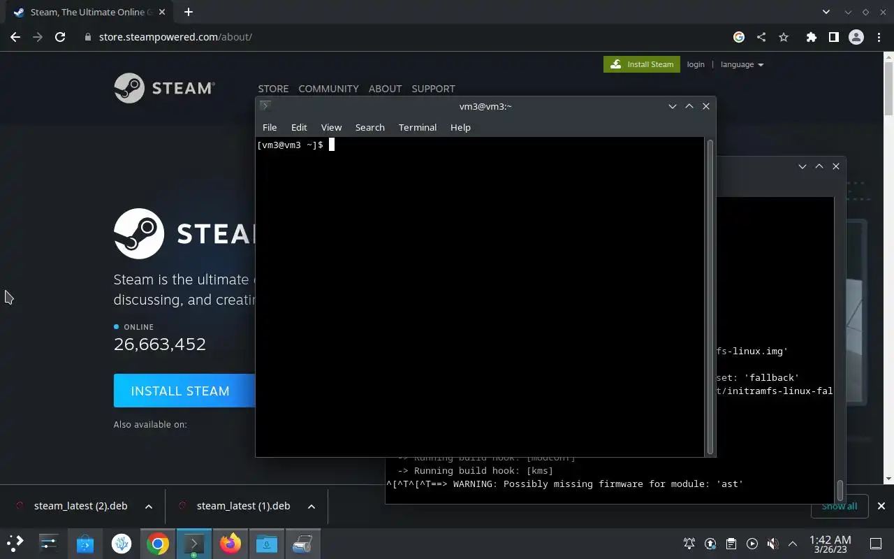Viewport: 894px width, 559px height.
Task: Click the front terminal's scrollbar
Action: (710, 296)
